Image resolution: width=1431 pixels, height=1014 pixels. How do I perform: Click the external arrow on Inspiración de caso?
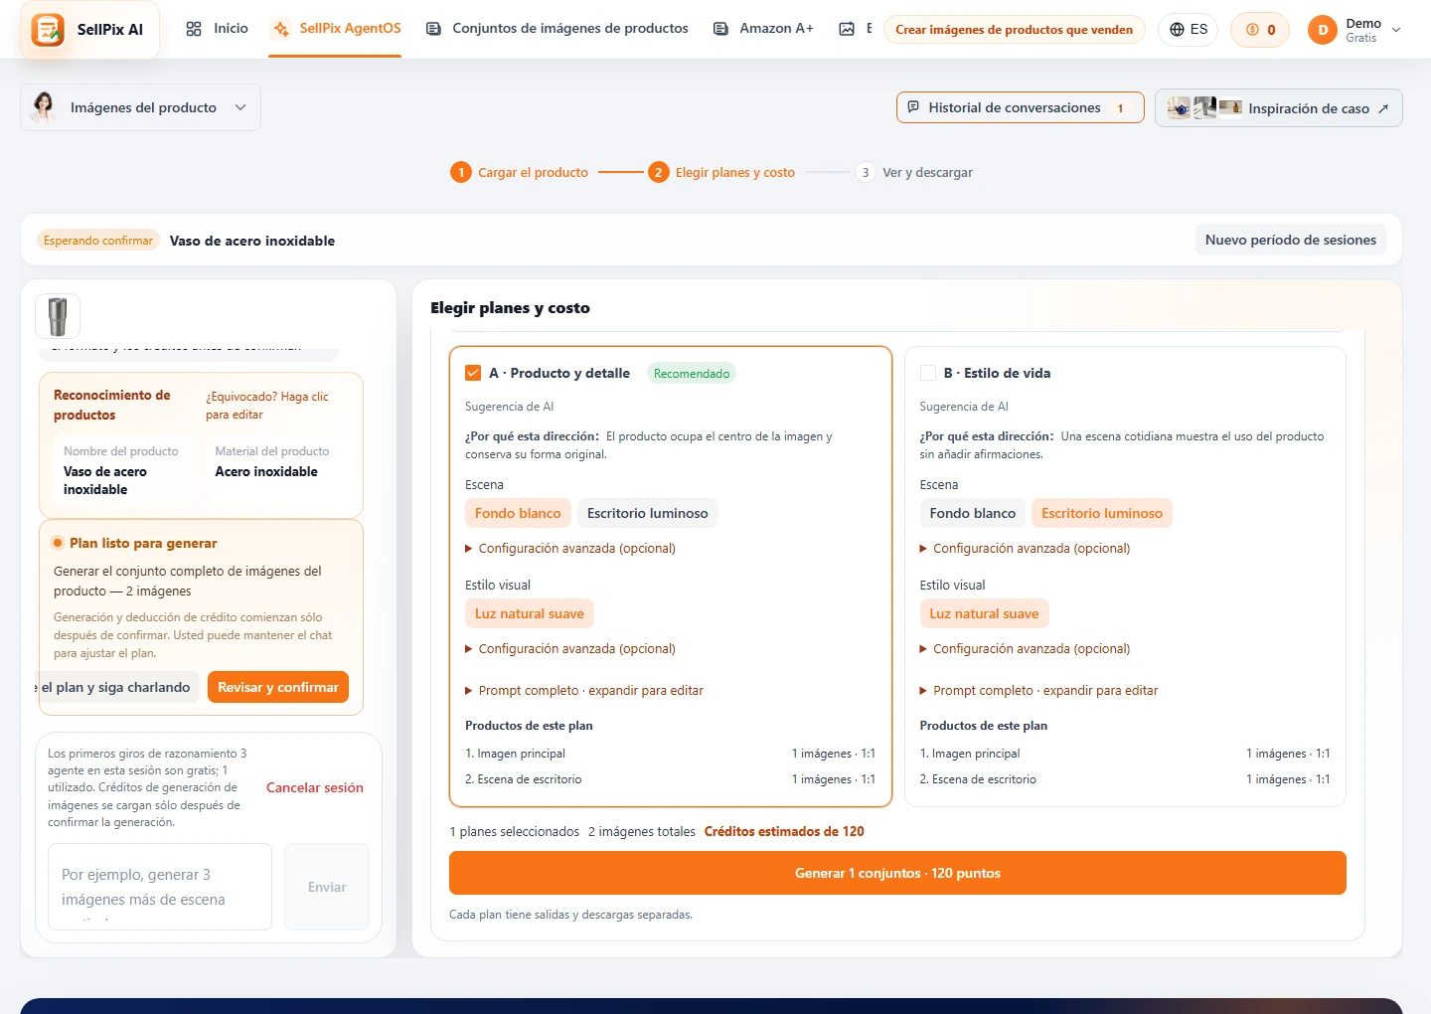[1383, 108]
